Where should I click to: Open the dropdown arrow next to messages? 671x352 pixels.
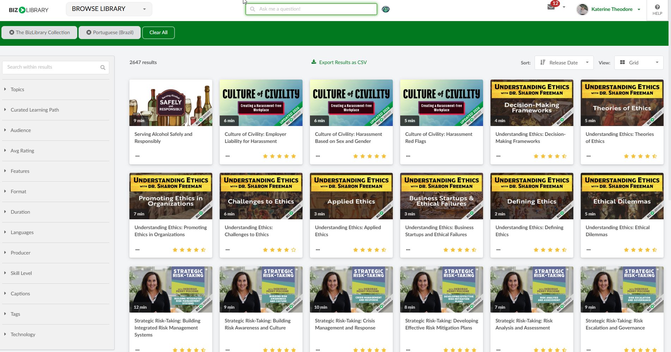564,7
